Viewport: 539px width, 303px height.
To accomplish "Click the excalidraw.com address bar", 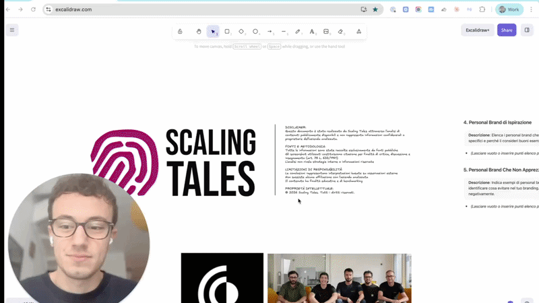I will (202, 9).
